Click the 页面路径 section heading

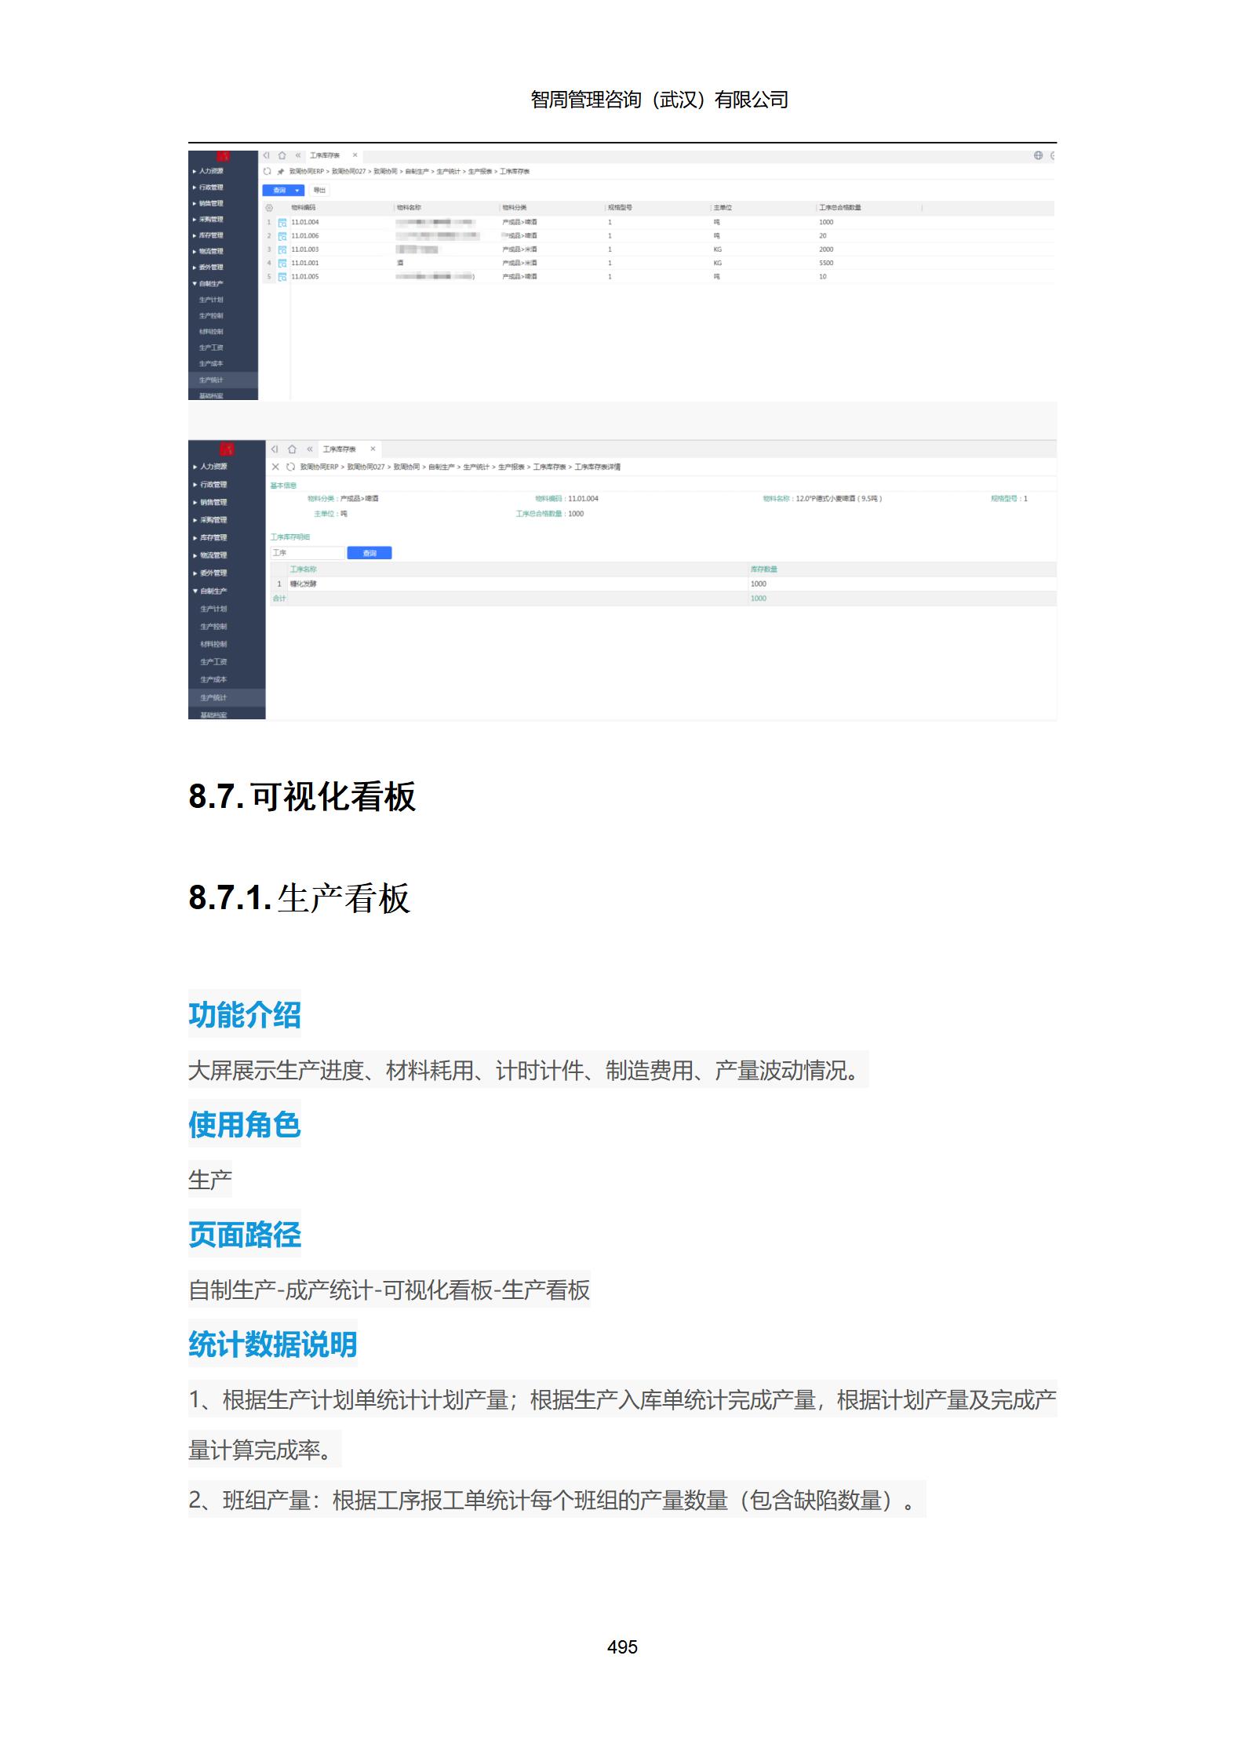245,1235
